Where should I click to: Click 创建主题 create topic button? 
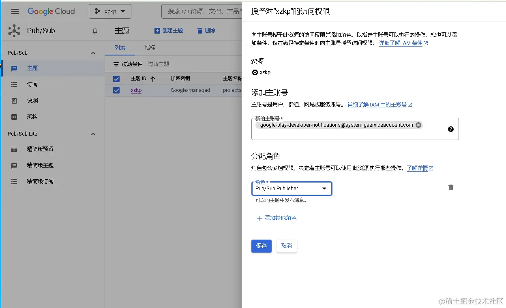169,31
